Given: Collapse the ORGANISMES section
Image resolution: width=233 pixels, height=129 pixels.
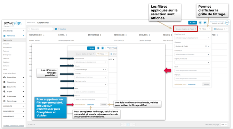Looking at the screenshot, I should click(23, 31).
